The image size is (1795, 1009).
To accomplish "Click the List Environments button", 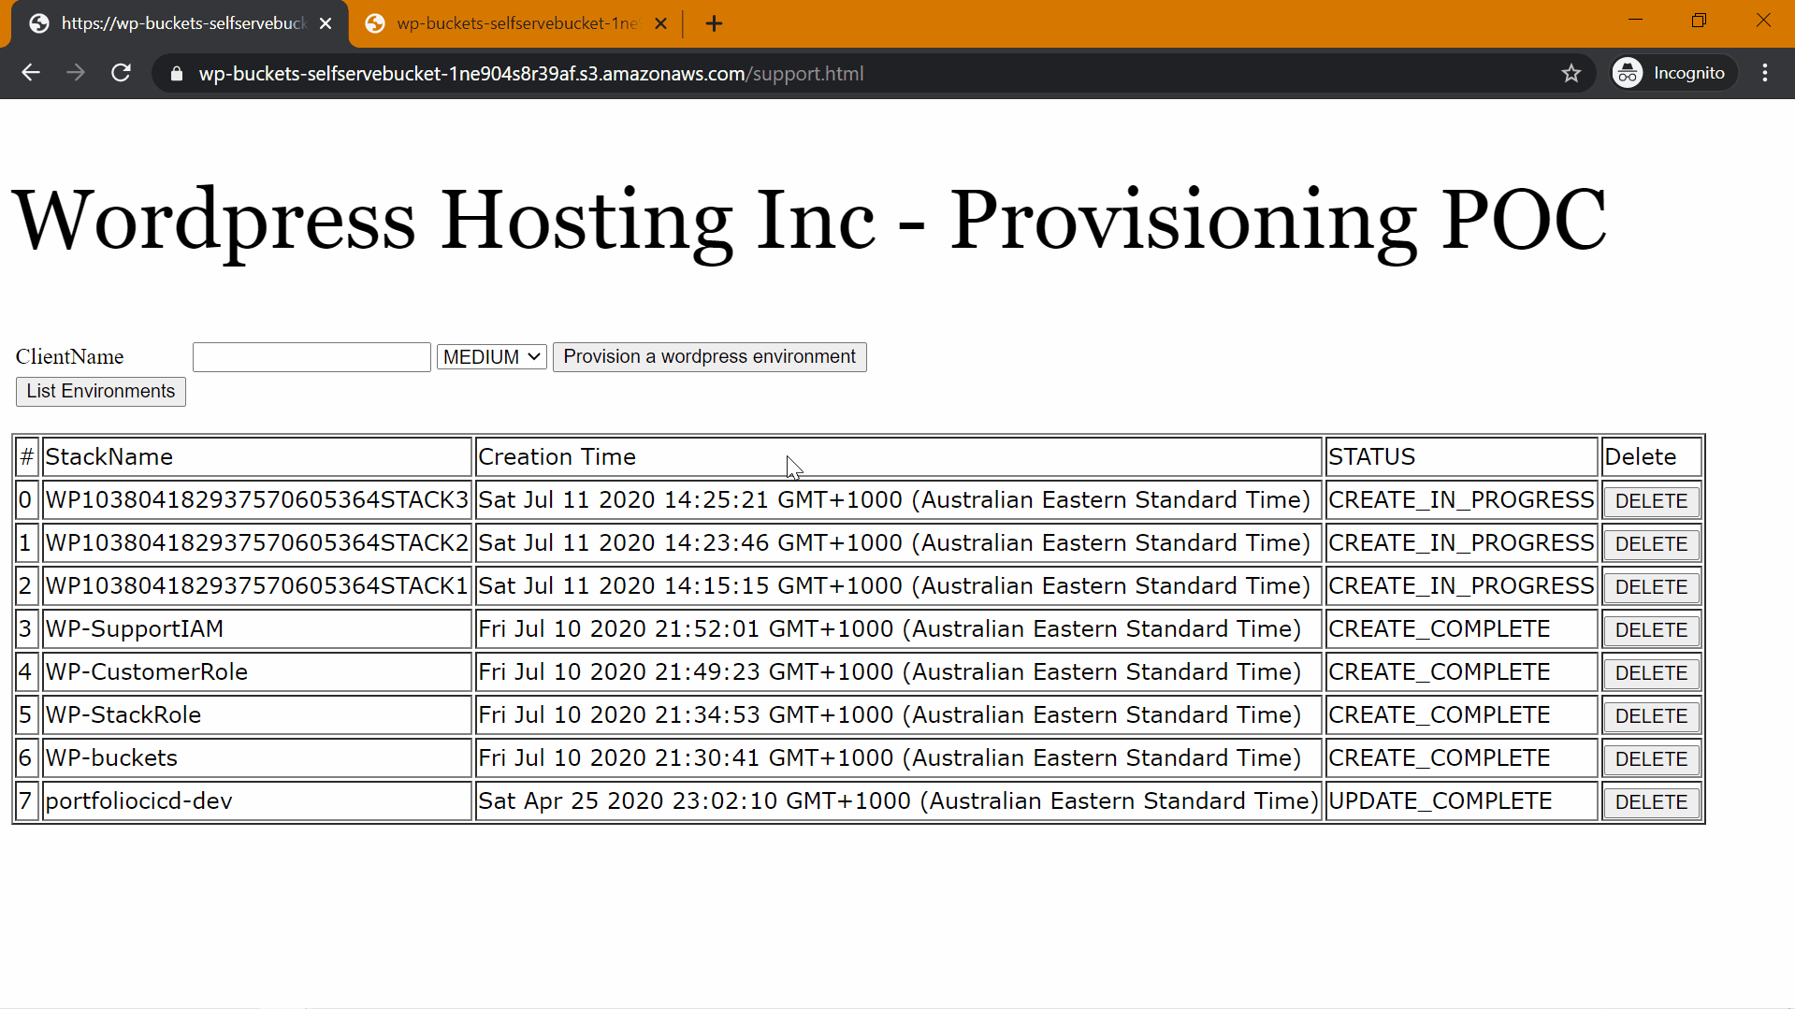I will (100, 392).
